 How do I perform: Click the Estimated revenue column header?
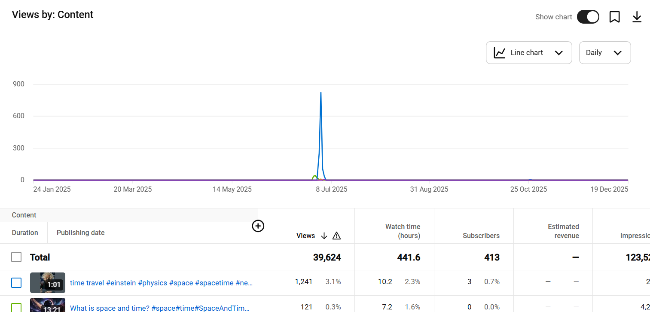point(563,231)
